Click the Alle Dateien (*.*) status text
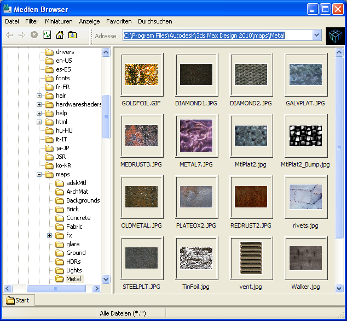The width and height of the screenshot is (347, 321). click(123, 313)
